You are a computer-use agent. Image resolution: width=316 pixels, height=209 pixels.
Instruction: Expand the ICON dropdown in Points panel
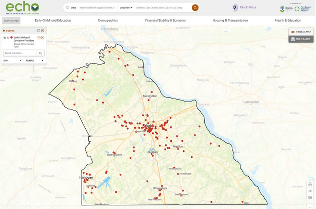(12, 60)
